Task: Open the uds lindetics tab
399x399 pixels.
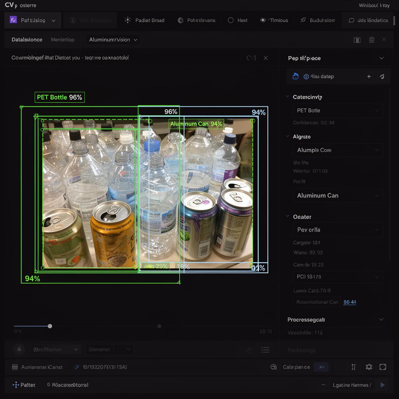Action: [x=368, y=20]
